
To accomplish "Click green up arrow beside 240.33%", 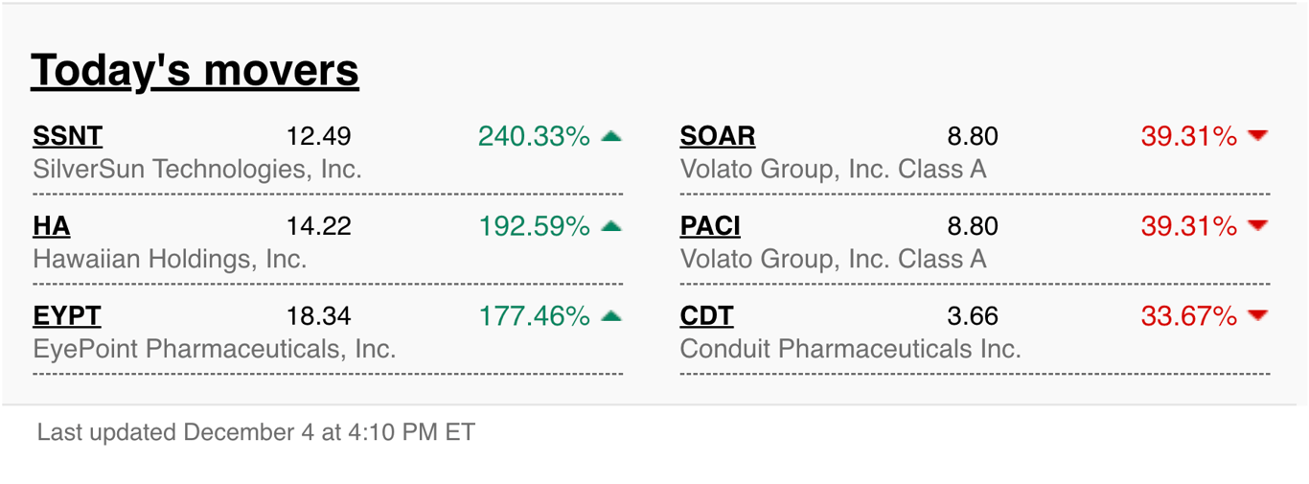I will (611, 137).
